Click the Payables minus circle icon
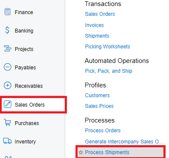The height and width of the screenshot is (158, 169). click(x=7, y=67)
